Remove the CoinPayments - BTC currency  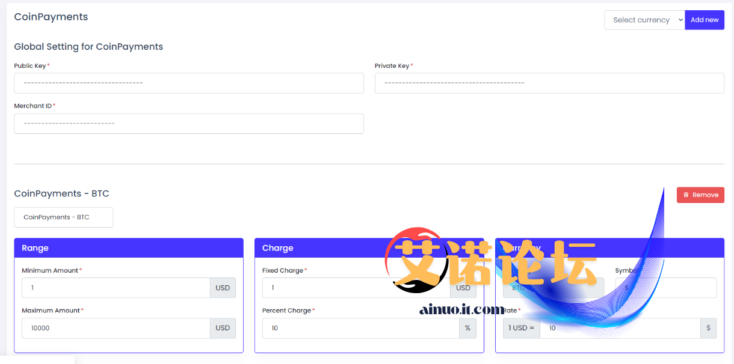tap(700, 195)
